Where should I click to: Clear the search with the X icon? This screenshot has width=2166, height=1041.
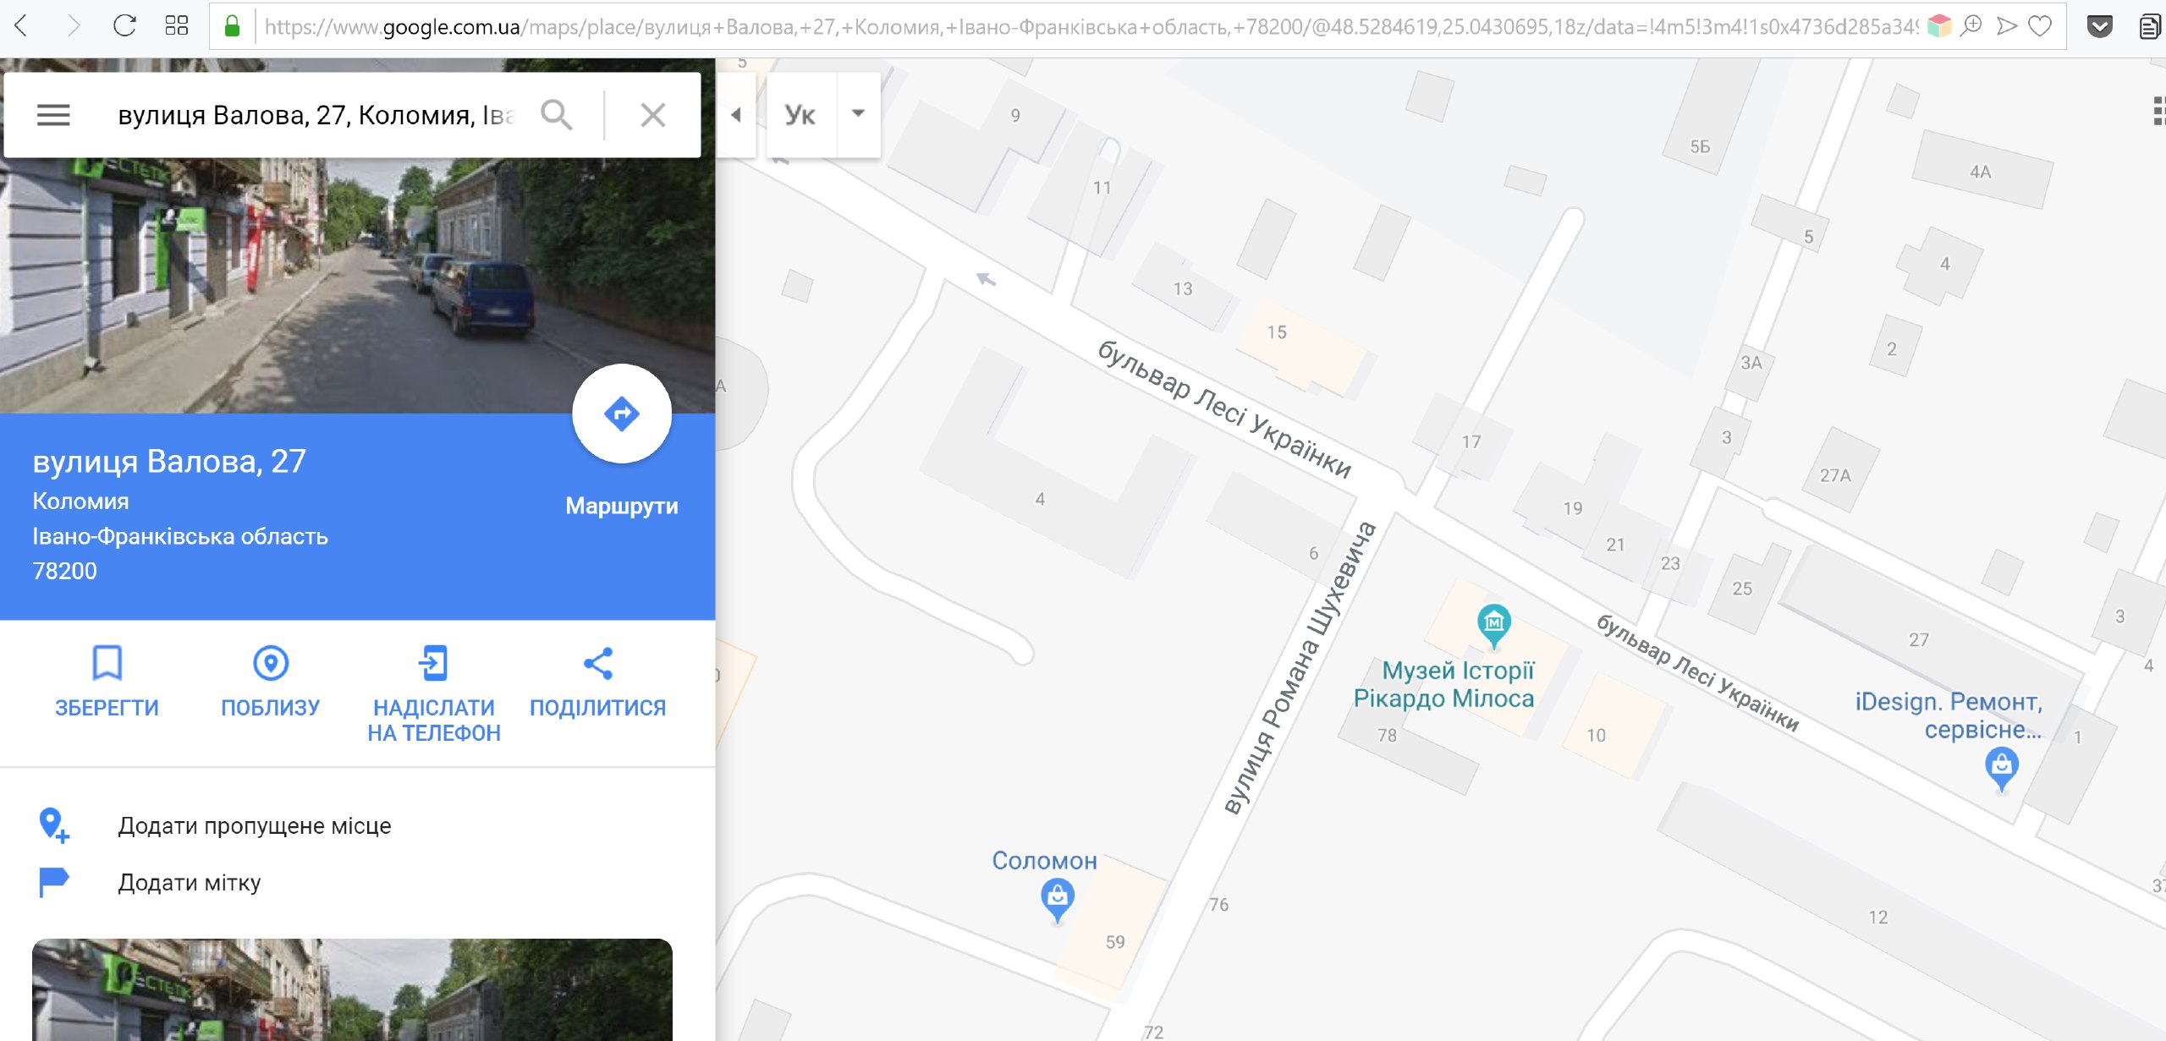click(652, 114)
